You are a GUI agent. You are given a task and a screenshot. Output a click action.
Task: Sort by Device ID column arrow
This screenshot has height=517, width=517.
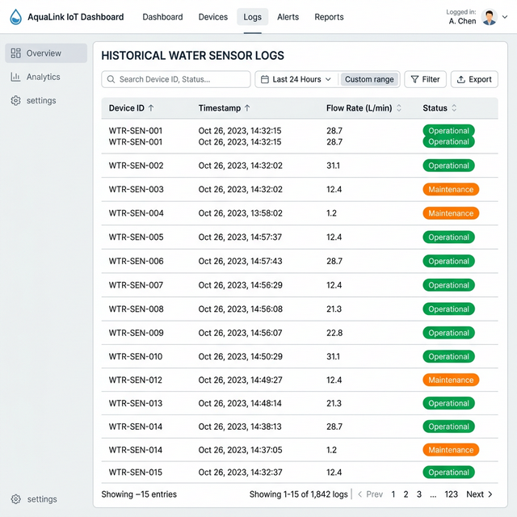[x=151, y=108]
